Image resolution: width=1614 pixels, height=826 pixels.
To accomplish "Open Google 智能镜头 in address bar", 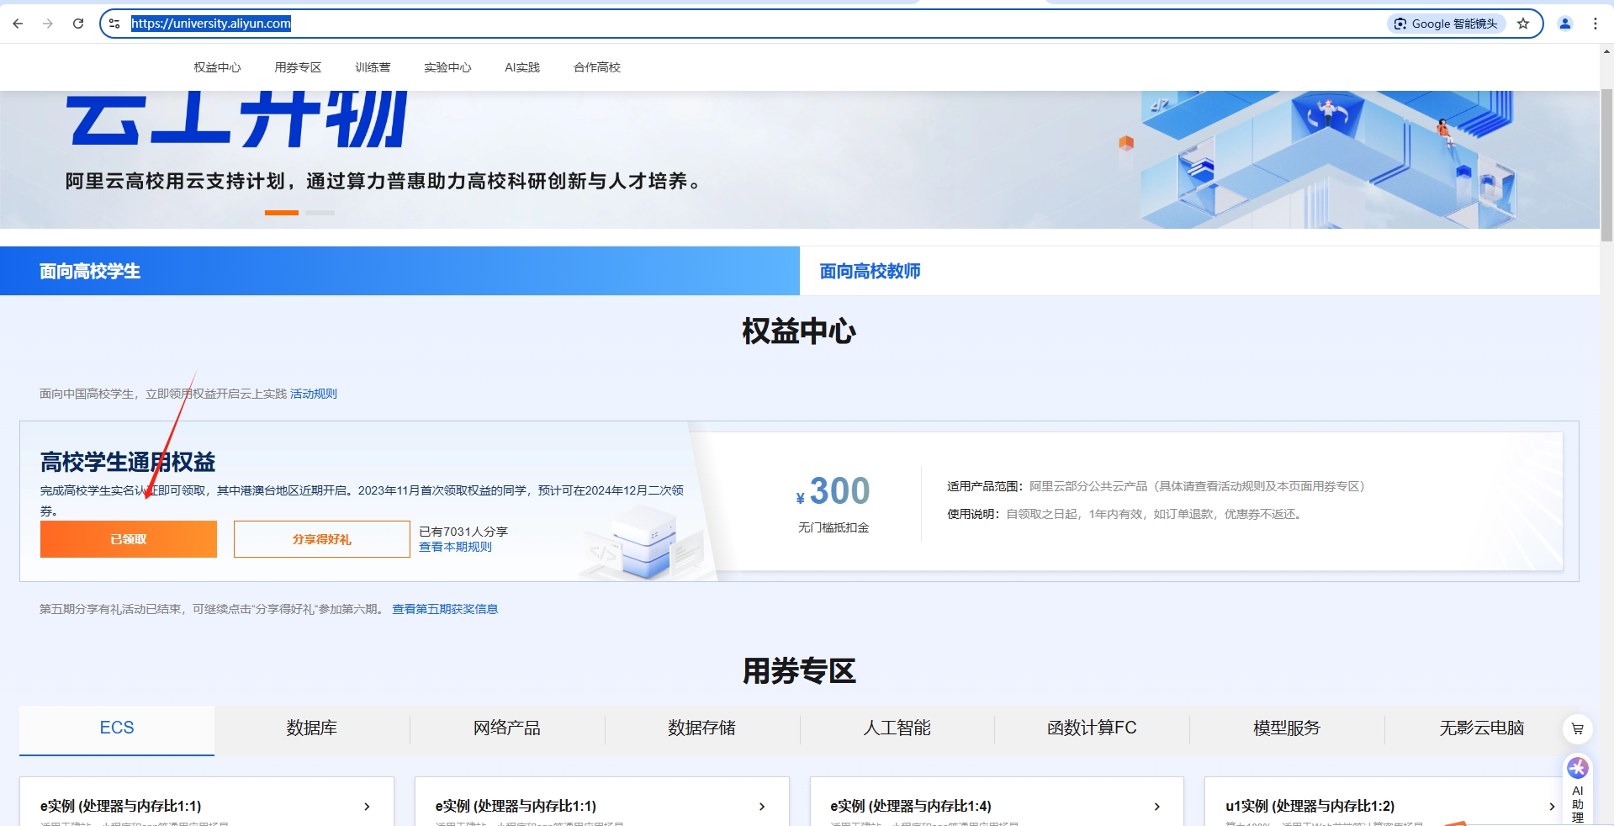I will (x=1446, y=24).
